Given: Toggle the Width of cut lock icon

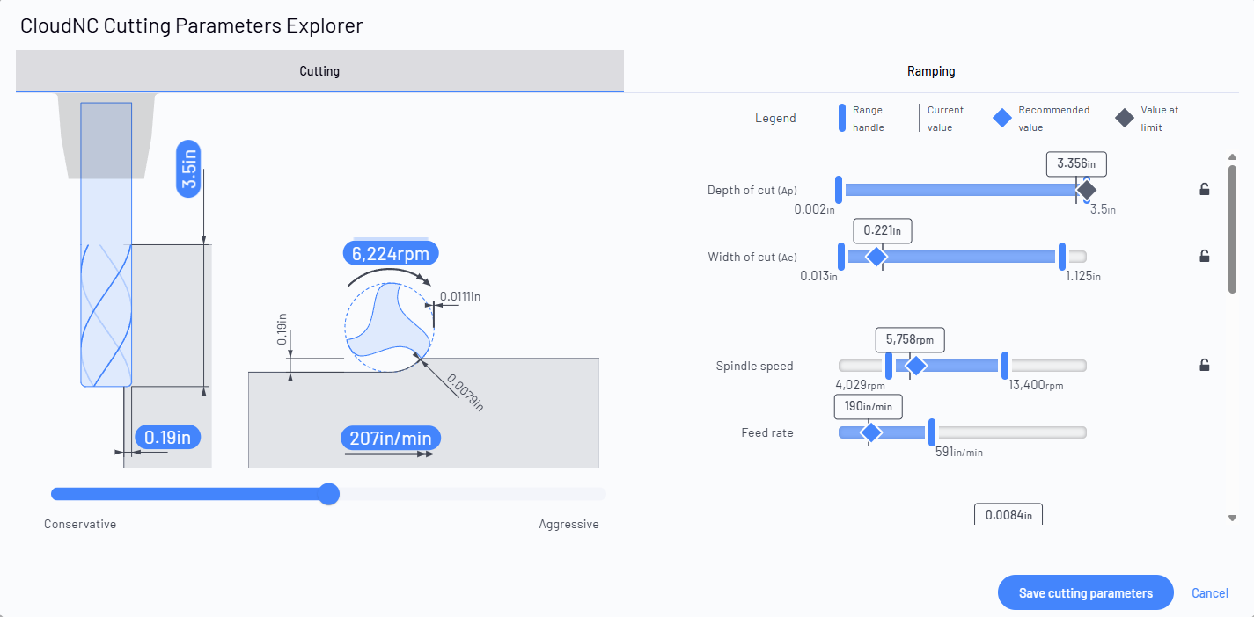Looking at the screenshot, I should tap(1205, 257).
